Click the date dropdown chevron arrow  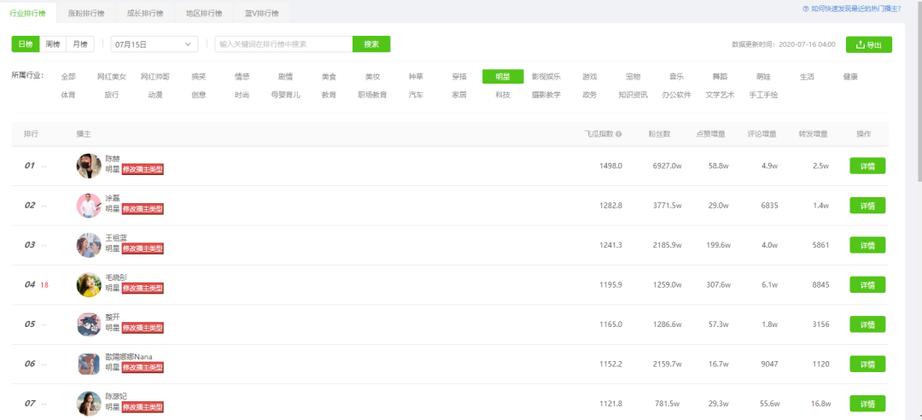(188, 44)
